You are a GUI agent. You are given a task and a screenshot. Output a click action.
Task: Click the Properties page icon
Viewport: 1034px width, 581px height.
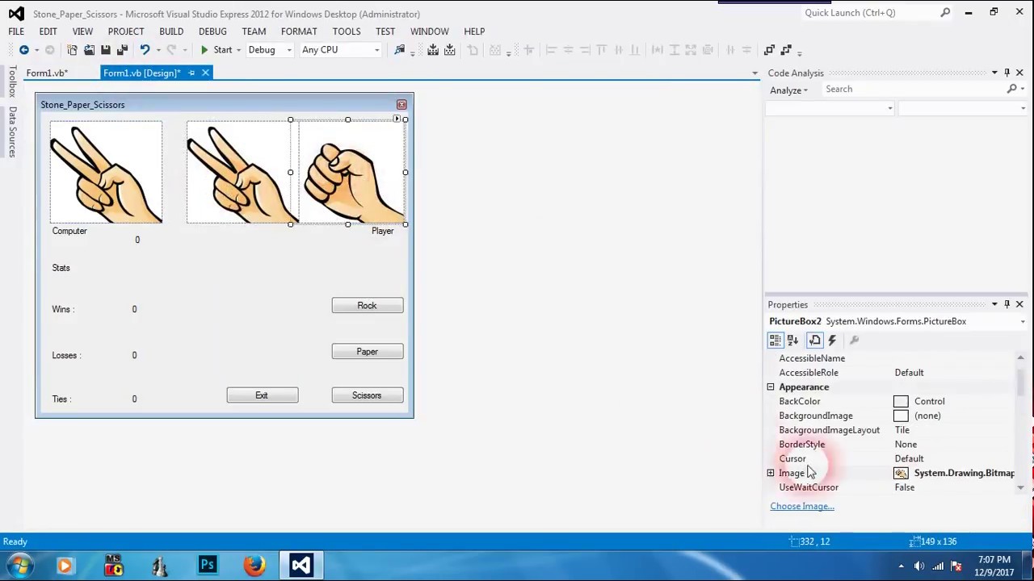(x=815, y=341)
